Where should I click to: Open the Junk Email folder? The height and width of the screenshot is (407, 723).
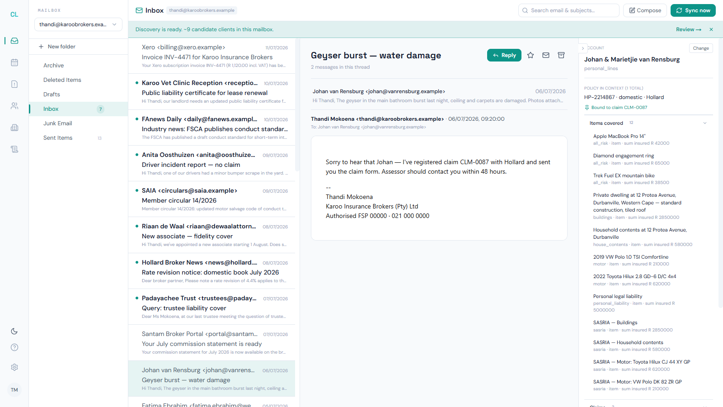tap(78, 123)
